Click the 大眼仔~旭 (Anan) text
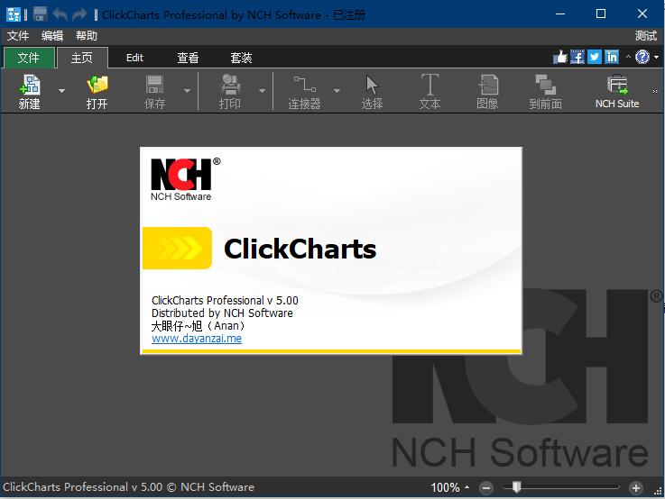Viewport: 665px width, 499px height. coord(199,326)
